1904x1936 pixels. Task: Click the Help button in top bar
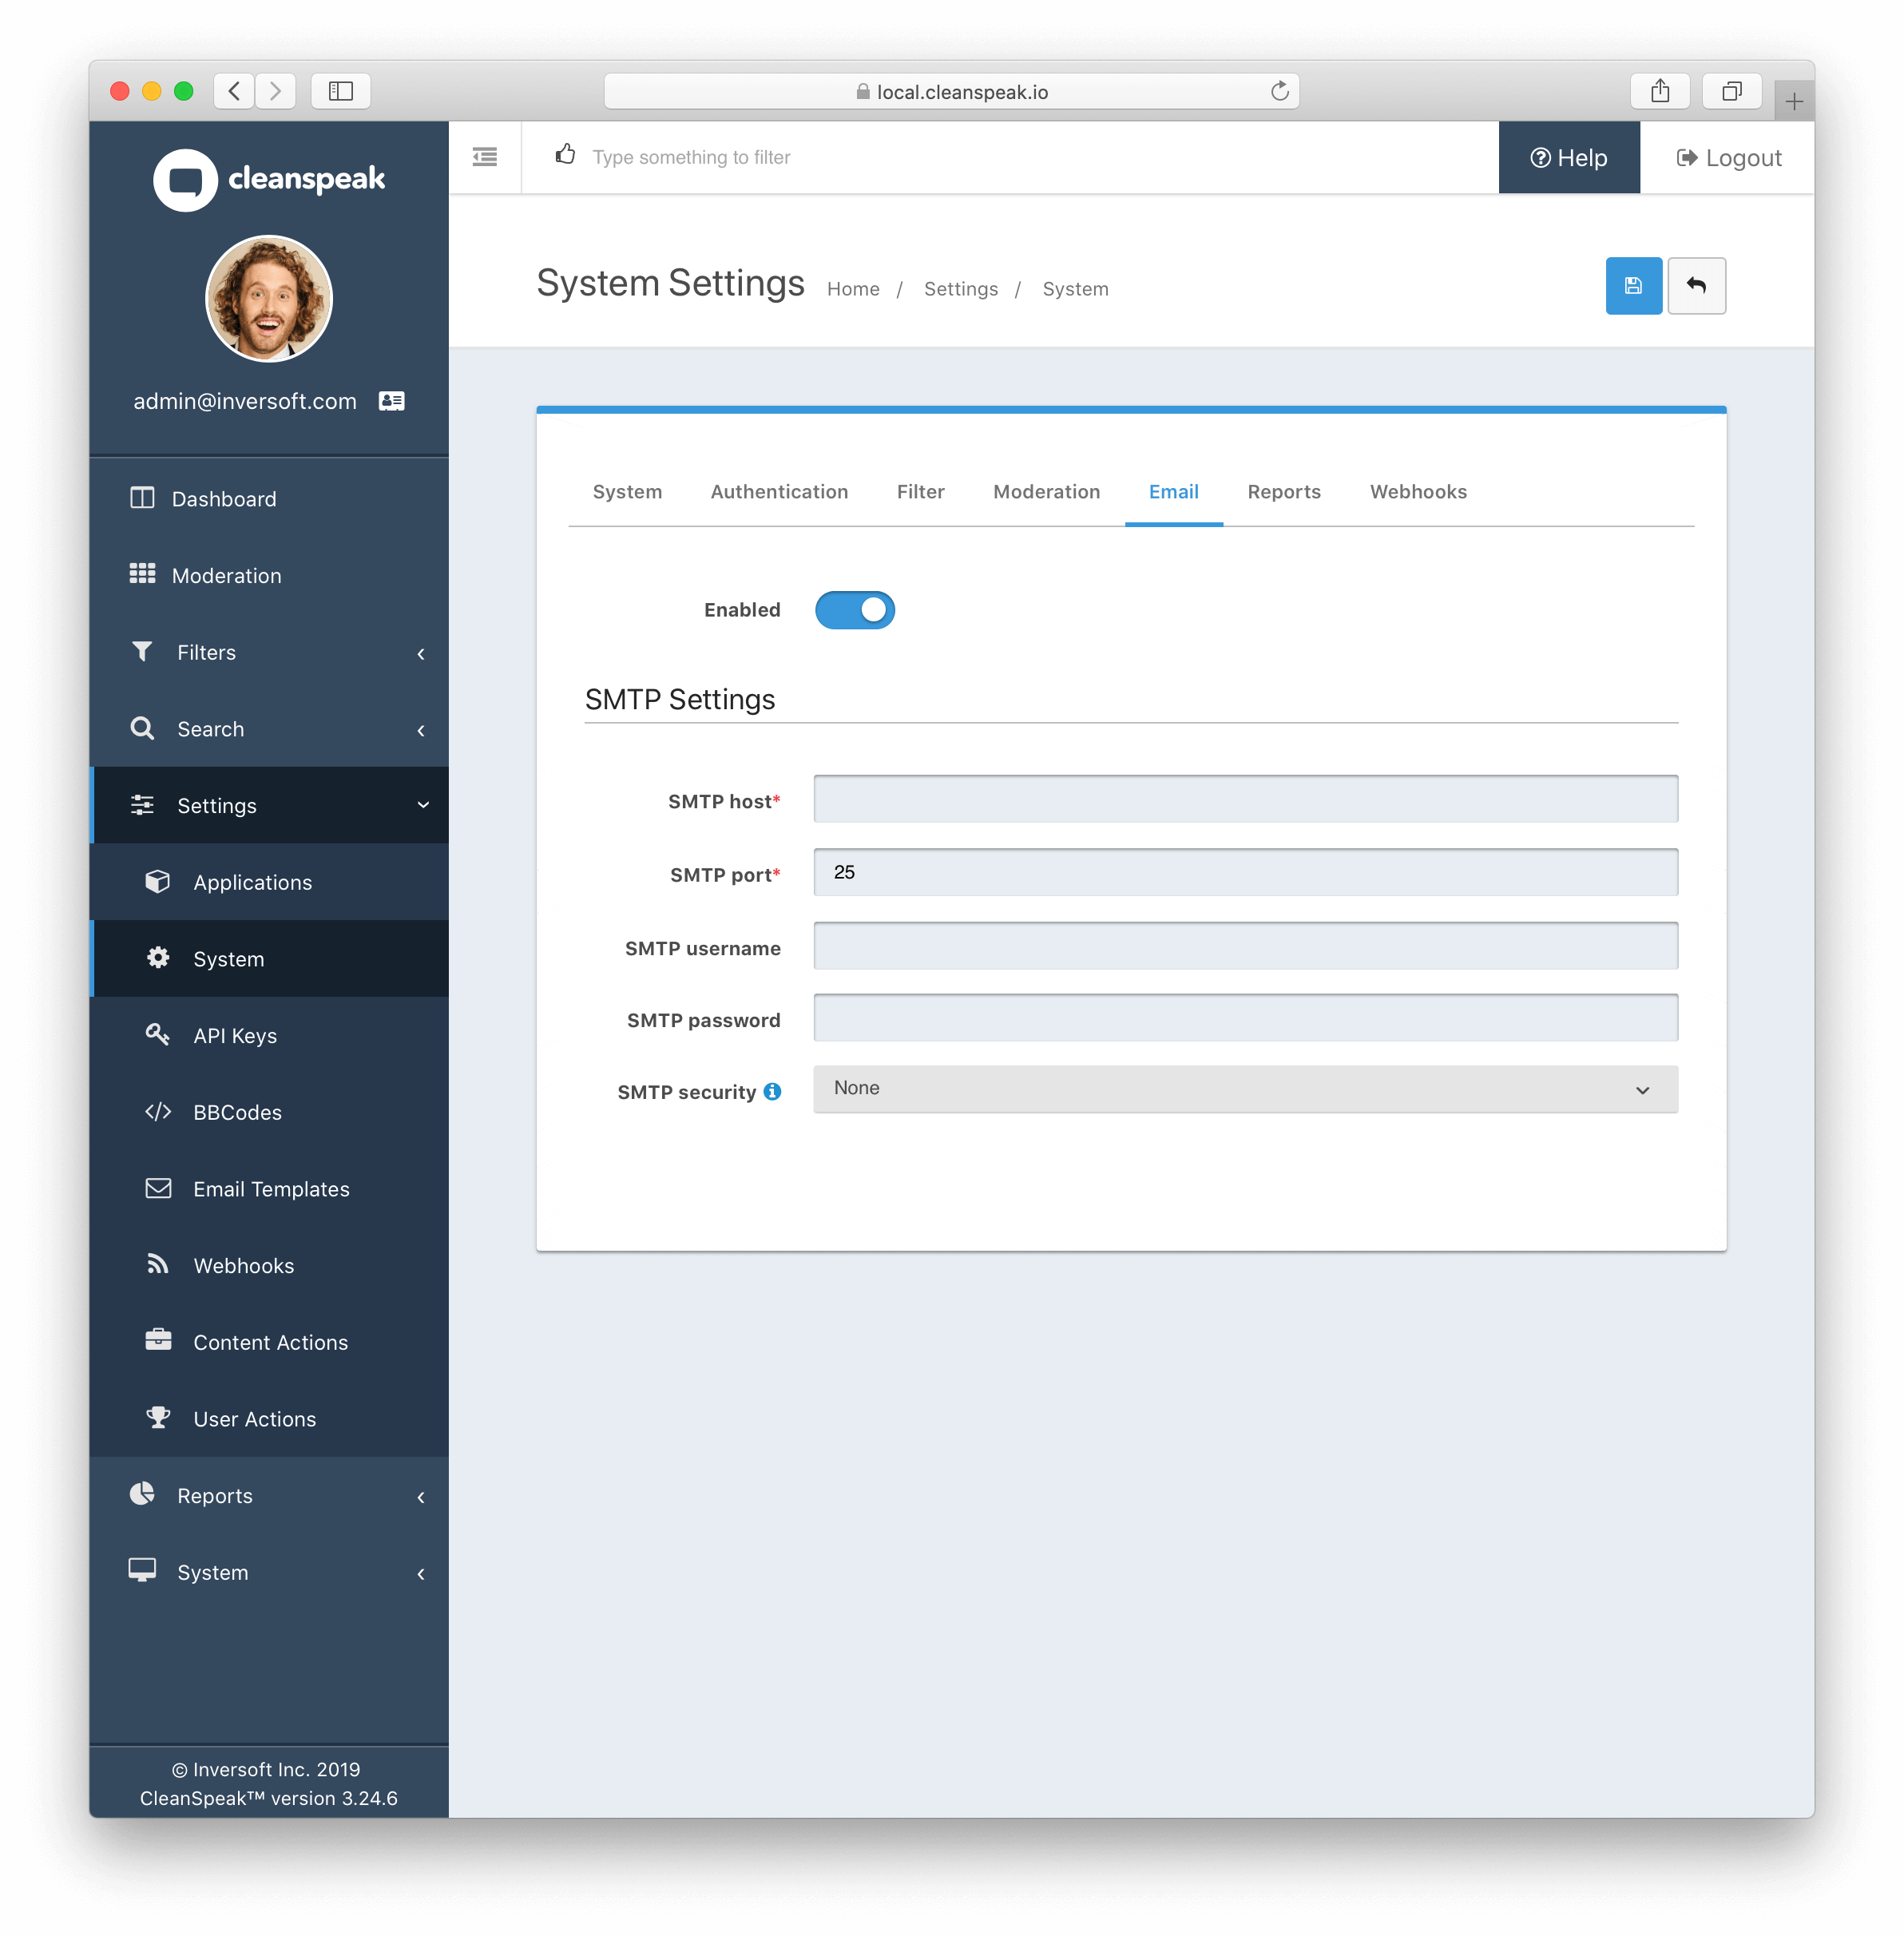tap(1569, 157)
